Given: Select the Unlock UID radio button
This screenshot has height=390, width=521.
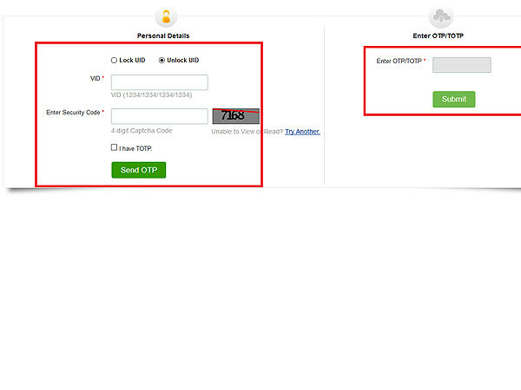Looking at the screenshot, I should click(x=162, y=60).
